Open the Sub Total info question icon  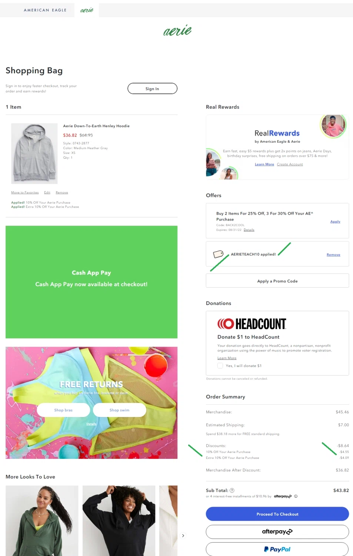point(232,490)
